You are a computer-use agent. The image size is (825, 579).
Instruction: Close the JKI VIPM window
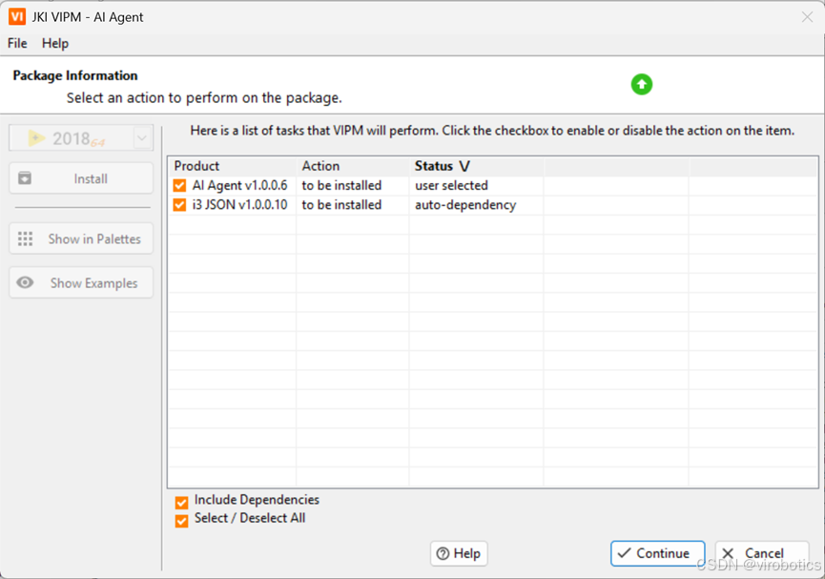pyautogui.click(x=807, y=17)
